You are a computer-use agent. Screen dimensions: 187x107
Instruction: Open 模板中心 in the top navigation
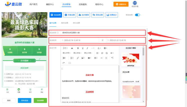[50, 4]
